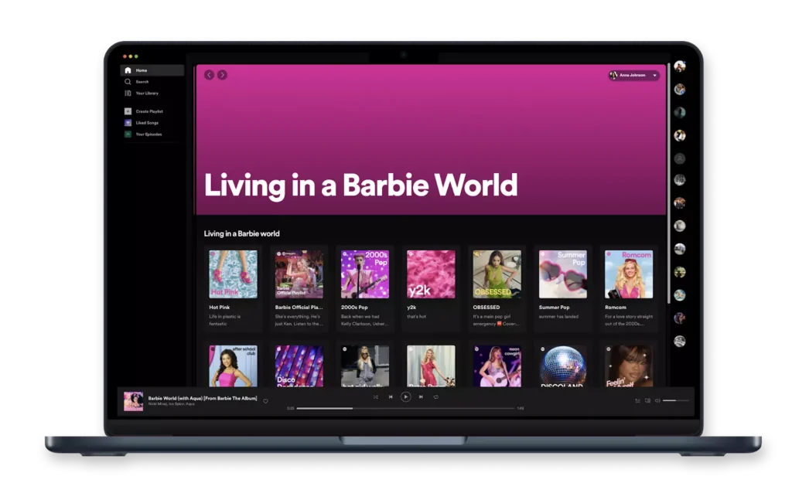Enable shuffle playback

(x=375, y=396)
